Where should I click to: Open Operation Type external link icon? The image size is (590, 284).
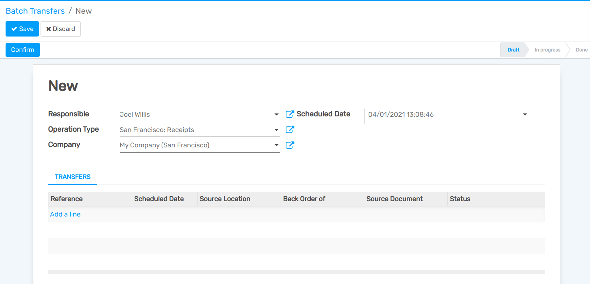point(290,129)
